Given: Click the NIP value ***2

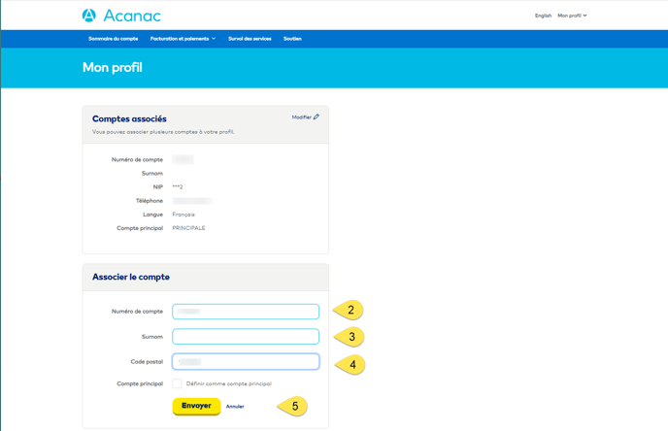Looking at the screenshot, I should [178, 187].
